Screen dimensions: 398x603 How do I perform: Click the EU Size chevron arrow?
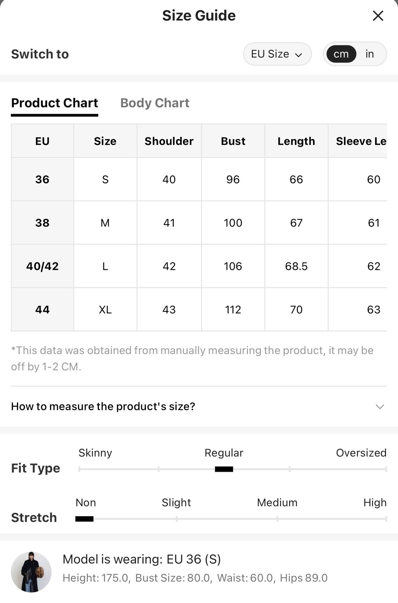pos(298,55)
